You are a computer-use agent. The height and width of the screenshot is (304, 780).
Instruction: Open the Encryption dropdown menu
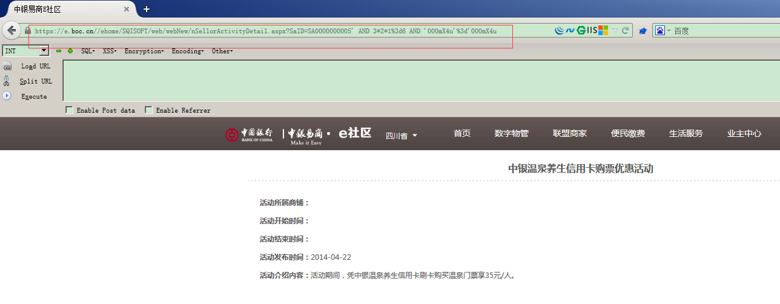(144, 51)
